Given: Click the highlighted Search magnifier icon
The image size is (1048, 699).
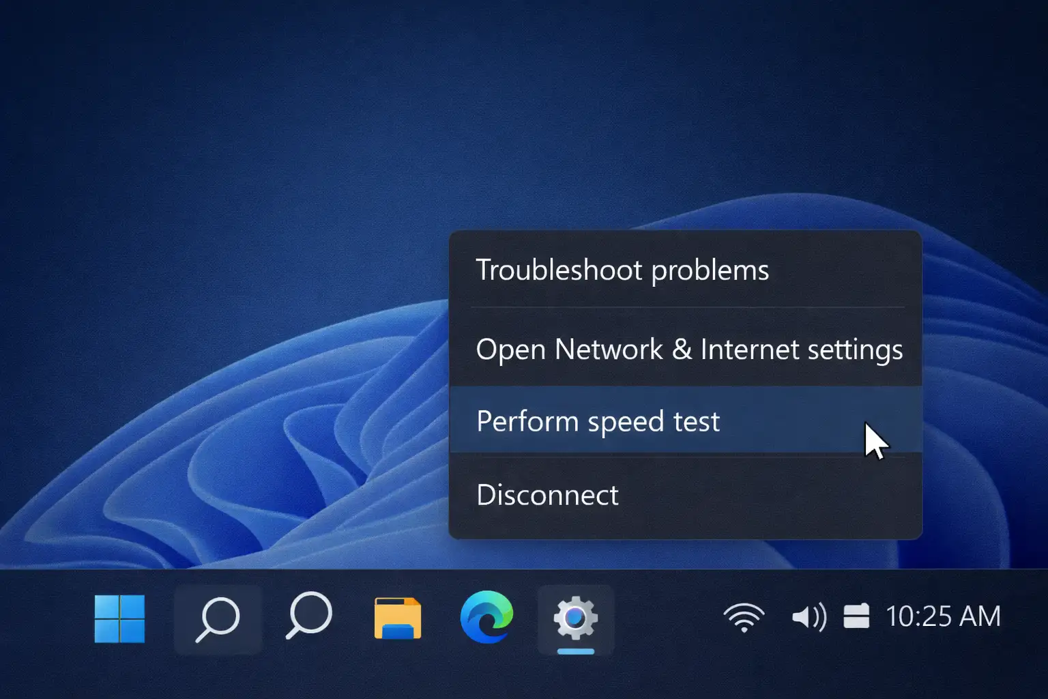Looking at the screenshot, I should 218,619.
